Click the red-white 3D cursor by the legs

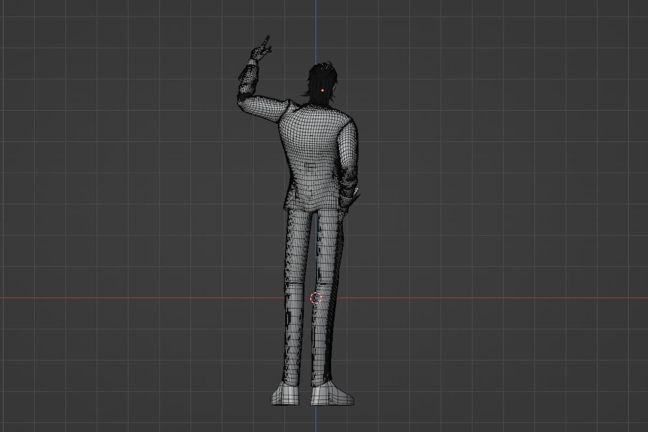coord(316,298)
